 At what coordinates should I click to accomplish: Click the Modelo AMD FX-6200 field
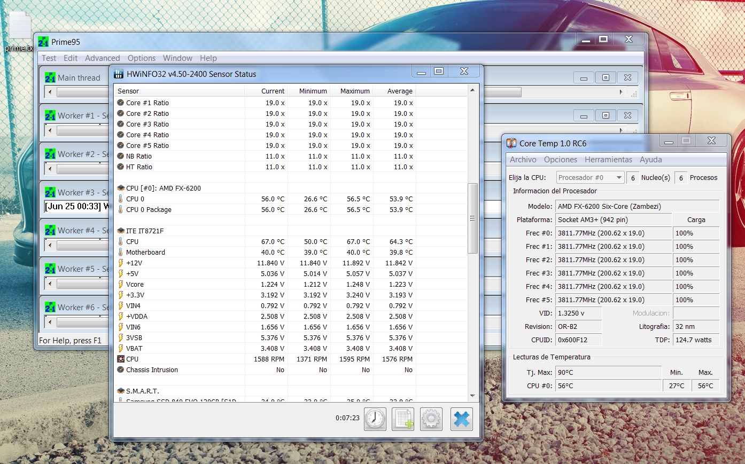point(638,206)
